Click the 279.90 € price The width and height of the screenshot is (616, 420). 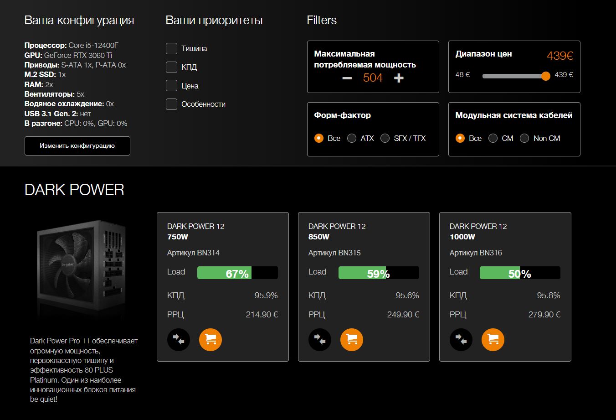pyautogui.click(x=544, y=315)
